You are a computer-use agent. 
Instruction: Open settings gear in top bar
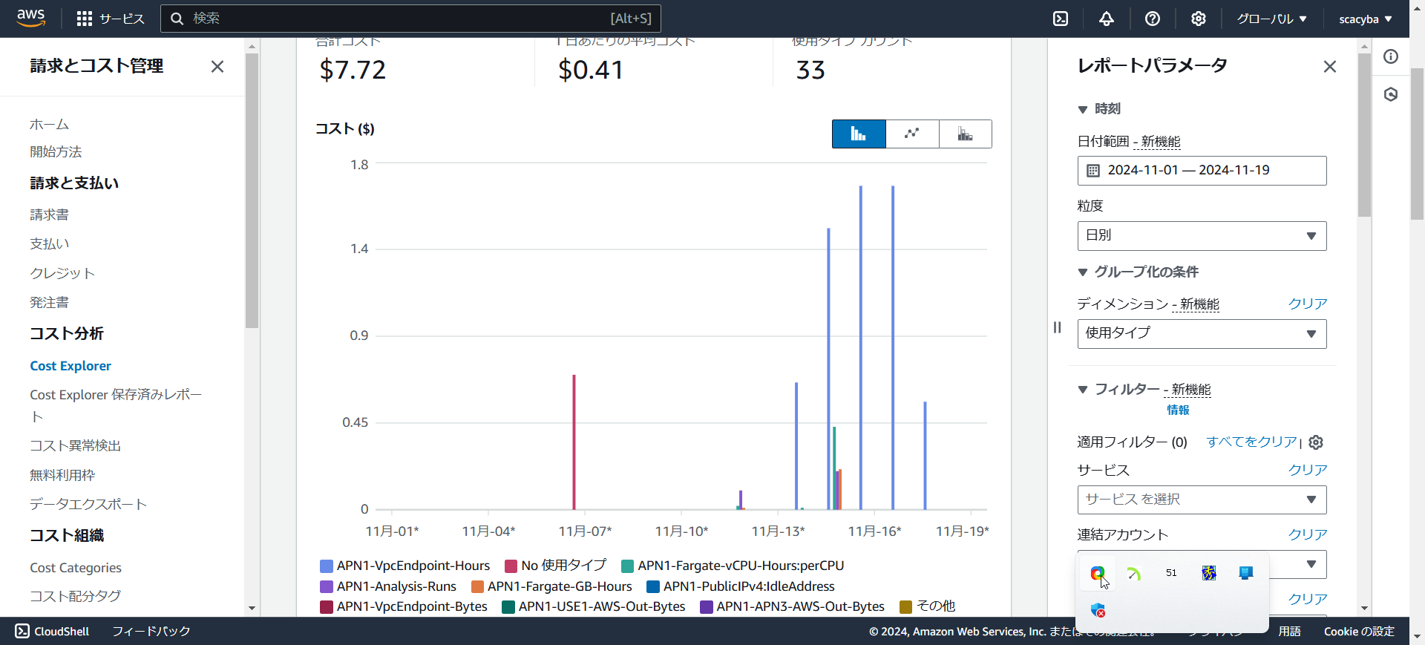point(1199,19)
